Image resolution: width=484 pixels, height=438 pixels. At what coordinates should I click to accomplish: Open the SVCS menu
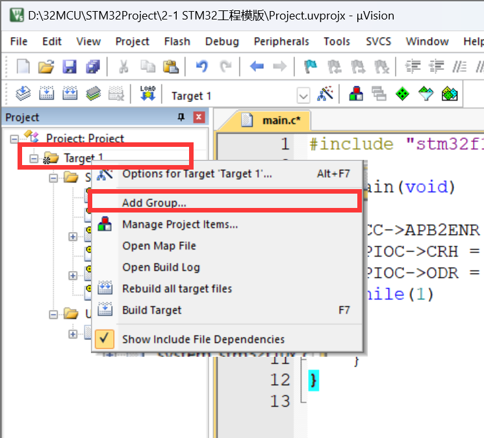click(379, 42)
